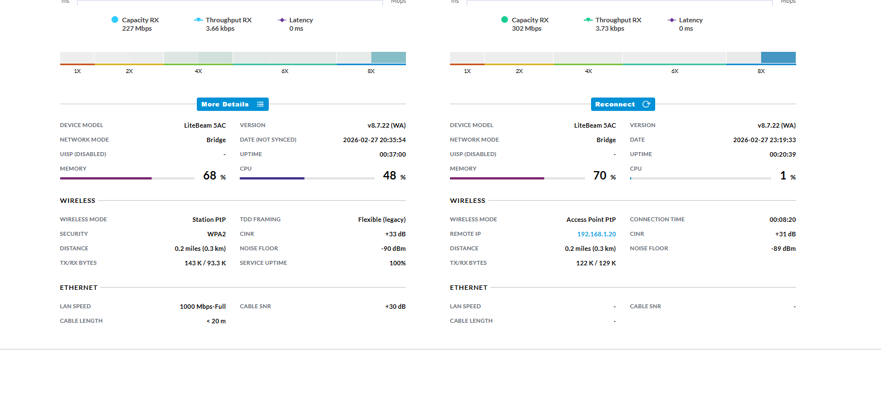Viewport: 881px width, 408px height.
Task: Click the 1% CPU usage bar
Action: [700, 178]
